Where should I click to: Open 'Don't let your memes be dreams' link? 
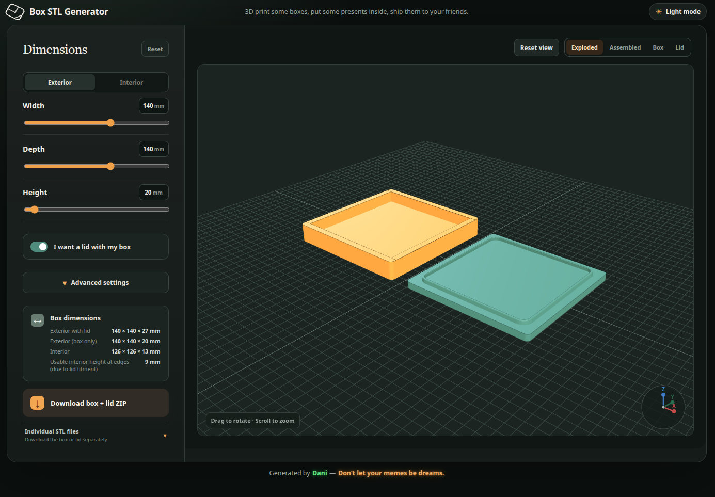click(x=391, y=473)
